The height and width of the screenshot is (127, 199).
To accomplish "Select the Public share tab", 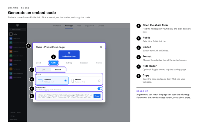I will (53, 63).
